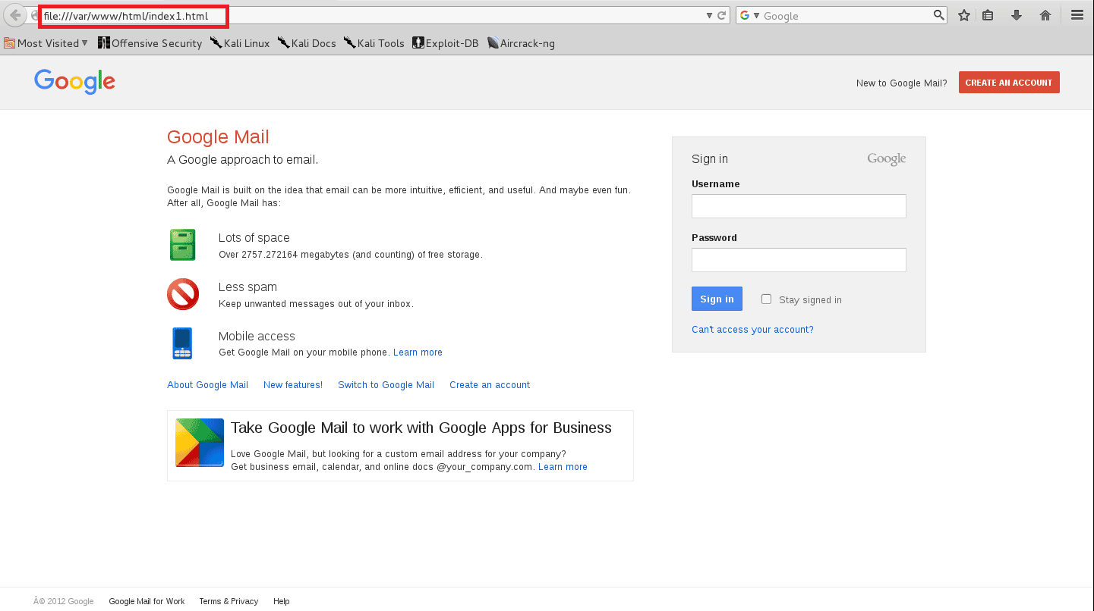Bookmark this page with the star icon
The width and height of the screenshot is (1094, 611).
[963, 14]
